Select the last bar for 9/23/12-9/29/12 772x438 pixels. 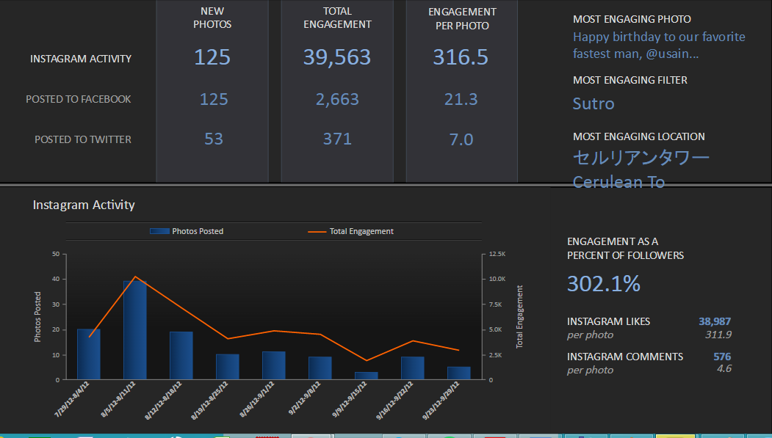(458, 373)
